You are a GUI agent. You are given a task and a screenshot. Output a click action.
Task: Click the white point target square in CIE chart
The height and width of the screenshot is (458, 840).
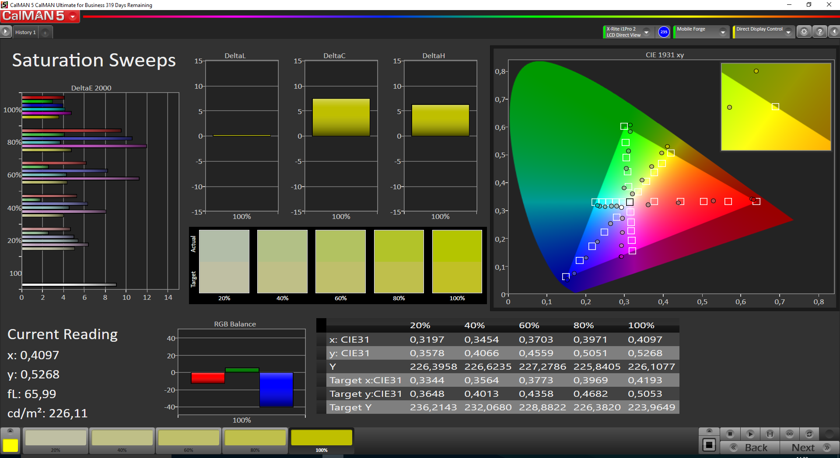coord(630,202)
